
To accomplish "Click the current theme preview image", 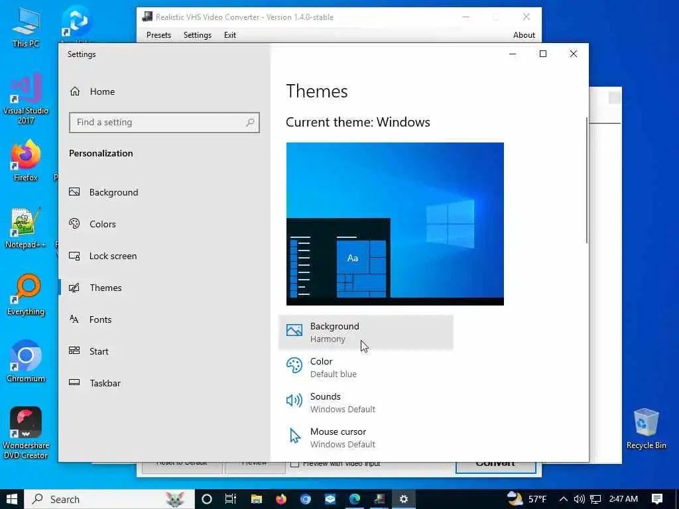I will pos(395,224).
